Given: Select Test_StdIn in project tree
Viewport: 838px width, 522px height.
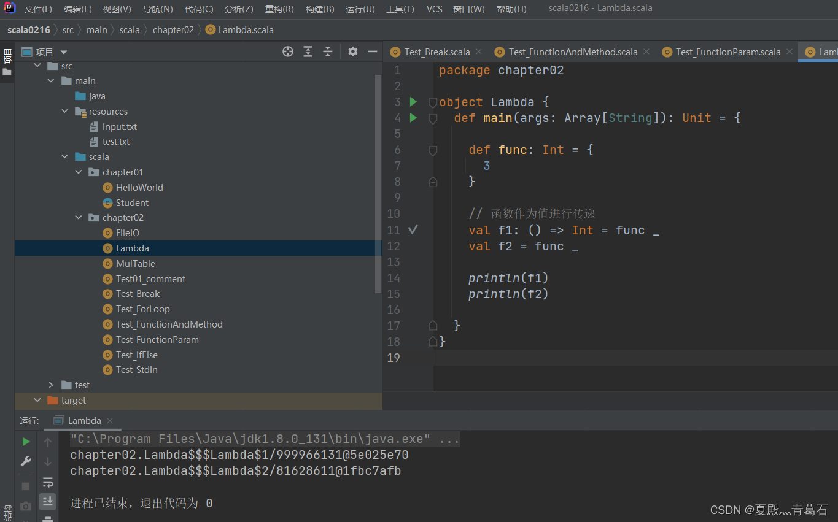Looking at the screenshot, I should 130,370.
